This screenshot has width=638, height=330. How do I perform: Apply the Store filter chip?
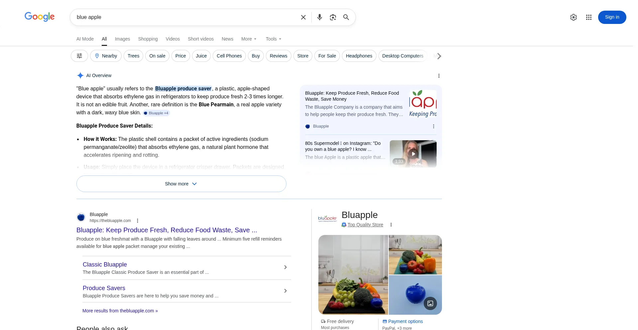click(x=303, y=56)
